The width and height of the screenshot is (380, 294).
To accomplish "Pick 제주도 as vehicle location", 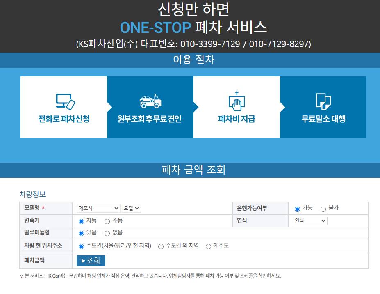I will tap(208, 246).
